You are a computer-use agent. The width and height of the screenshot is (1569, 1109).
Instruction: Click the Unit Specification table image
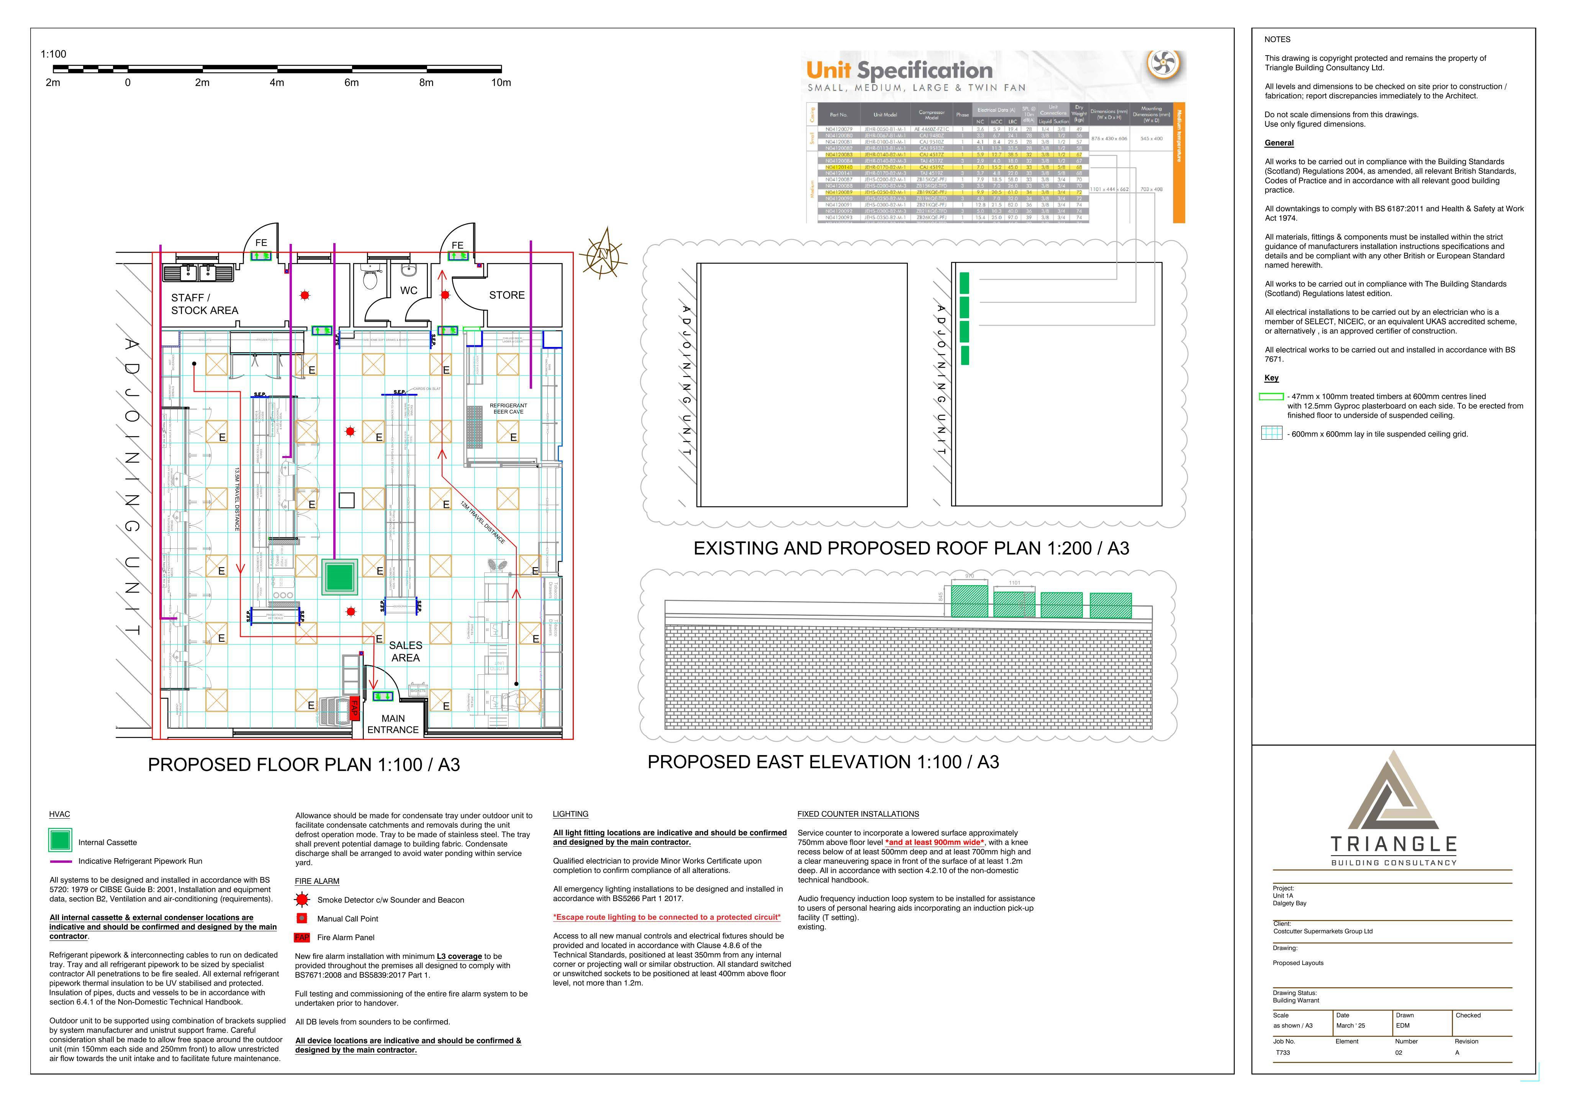tap(994, 137)
